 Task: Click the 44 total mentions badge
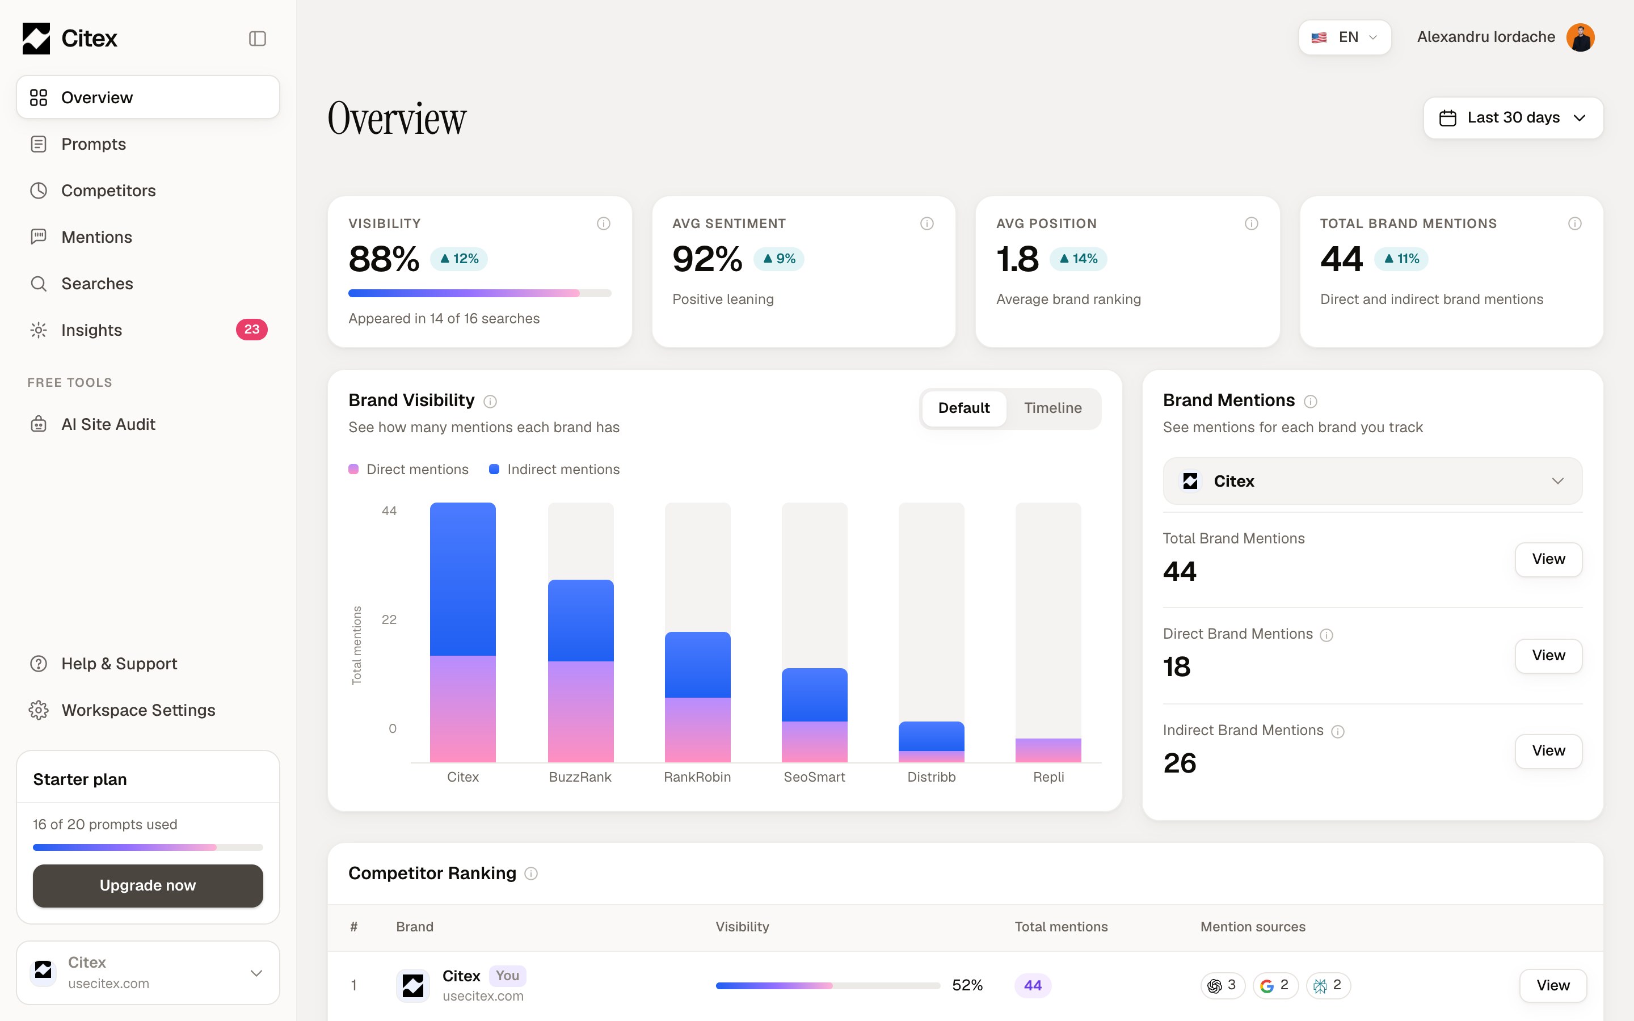(x=1033, y=986)
